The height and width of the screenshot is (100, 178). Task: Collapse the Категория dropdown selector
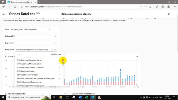coord(36,50)
